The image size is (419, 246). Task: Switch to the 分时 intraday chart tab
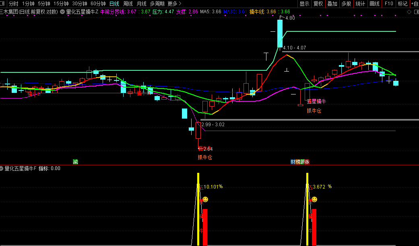[14, 4]
